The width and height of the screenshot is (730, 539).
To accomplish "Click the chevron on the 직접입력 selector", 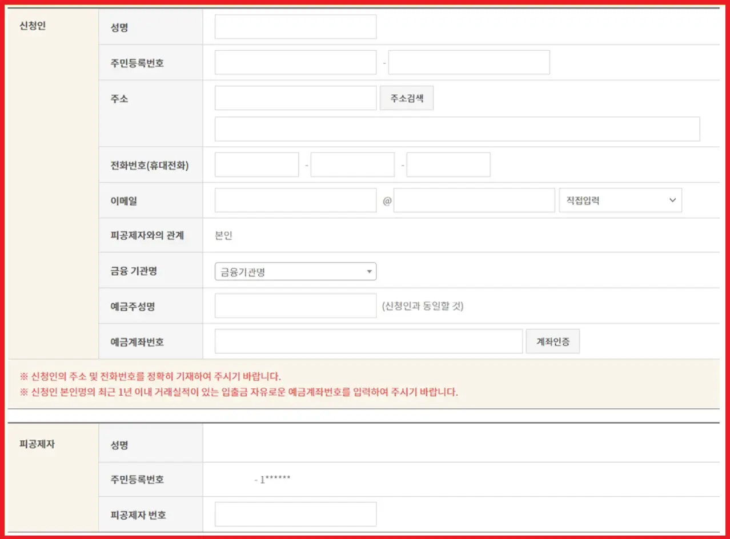I will tap(672, 200).
